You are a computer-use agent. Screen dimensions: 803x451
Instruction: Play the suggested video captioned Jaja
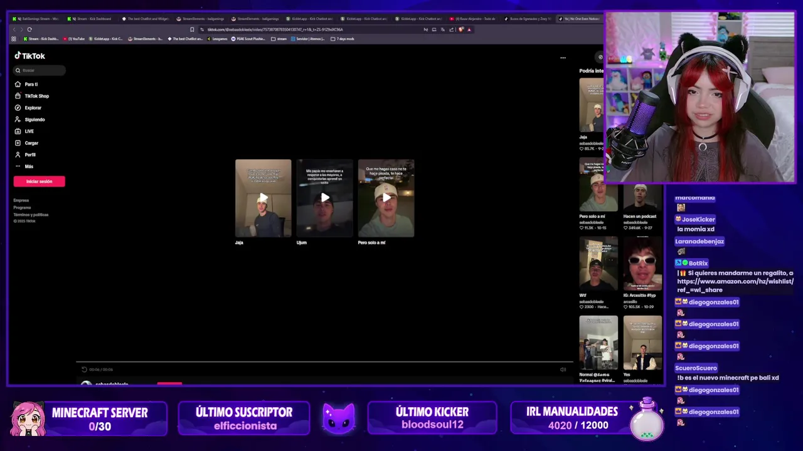pos(263,198)
